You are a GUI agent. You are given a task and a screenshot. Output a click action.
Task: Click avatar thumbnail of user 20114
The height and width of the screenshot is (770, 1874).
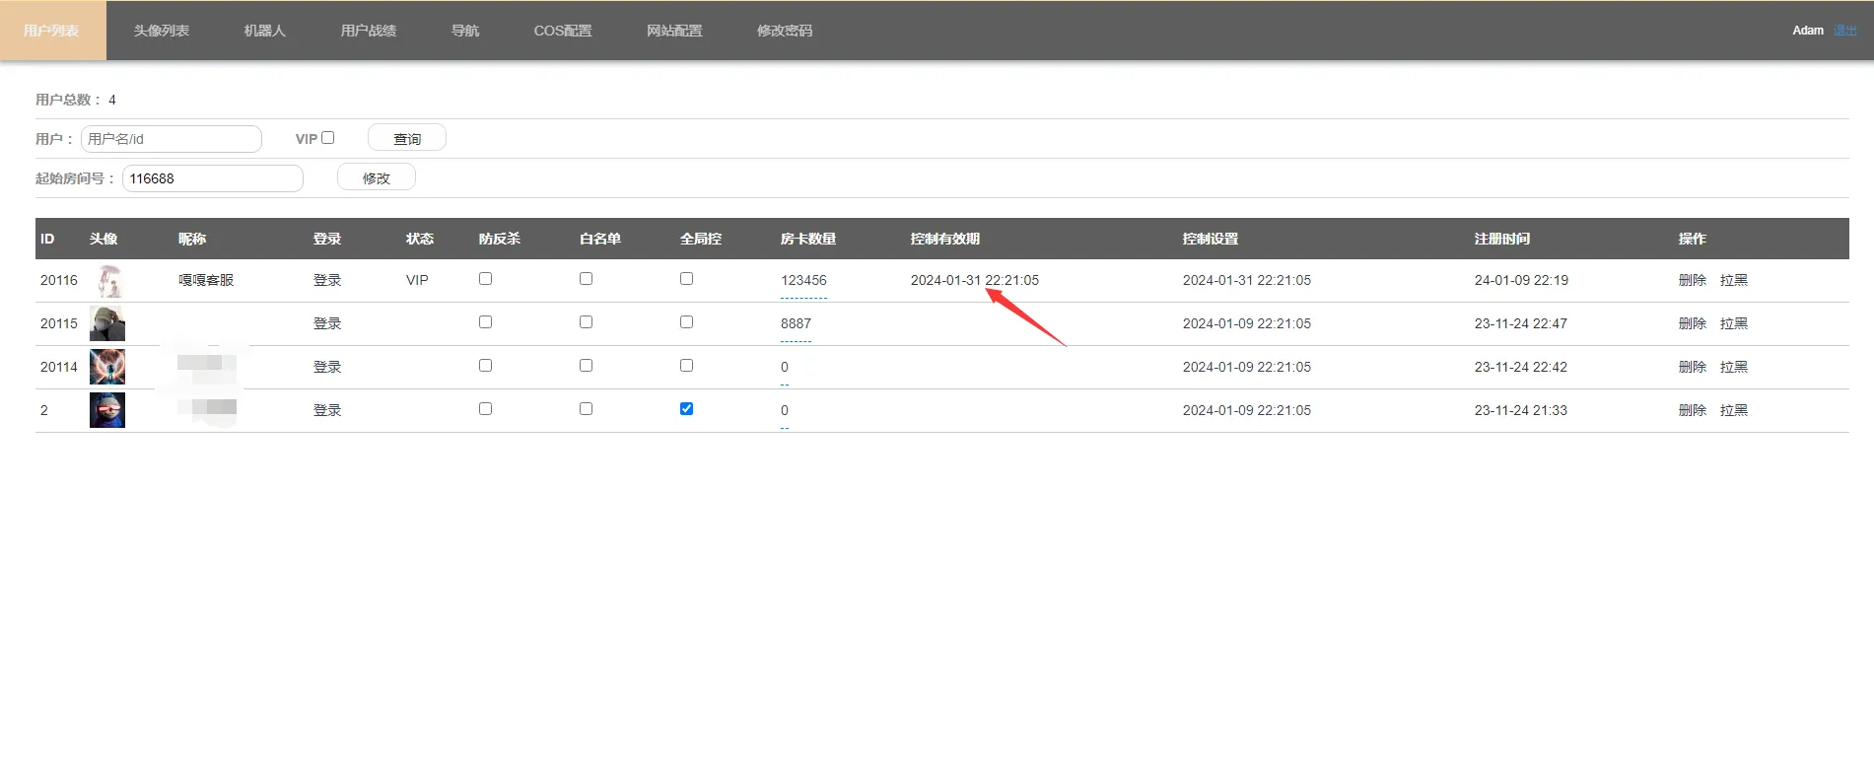click(107, 367)
